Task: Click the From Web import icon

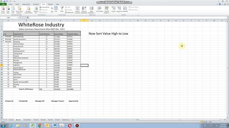Action: coord(8,10)
